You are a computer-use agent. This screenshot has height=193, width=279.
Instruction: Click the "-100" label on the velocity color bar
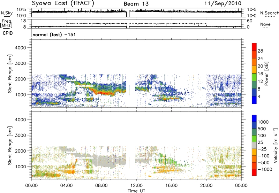[264, 156]
